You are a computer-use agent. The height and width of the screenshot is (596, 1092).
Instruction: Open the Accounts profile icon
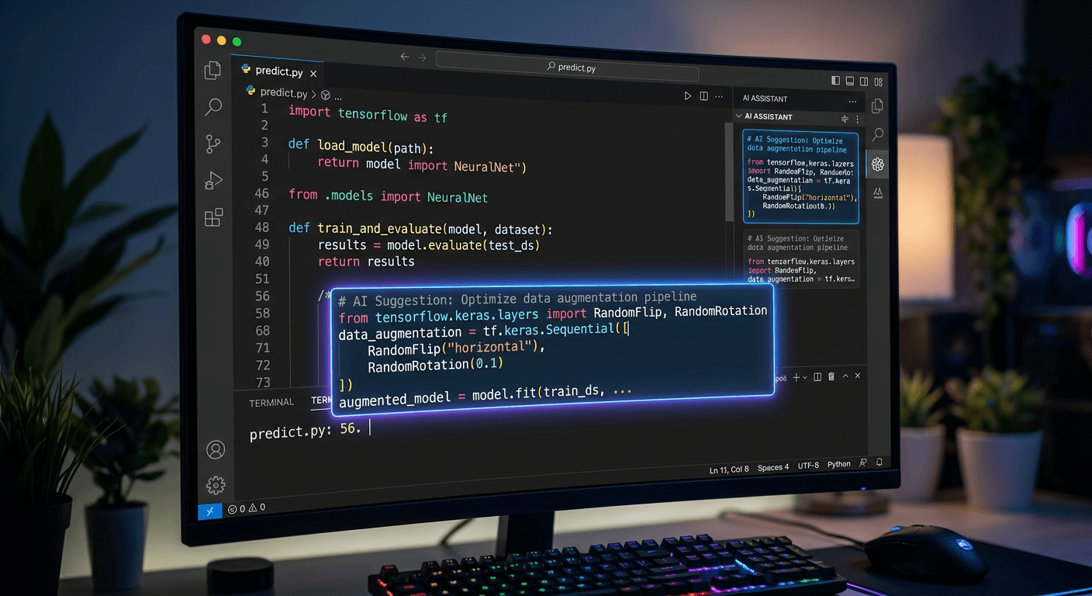[216, 449]
